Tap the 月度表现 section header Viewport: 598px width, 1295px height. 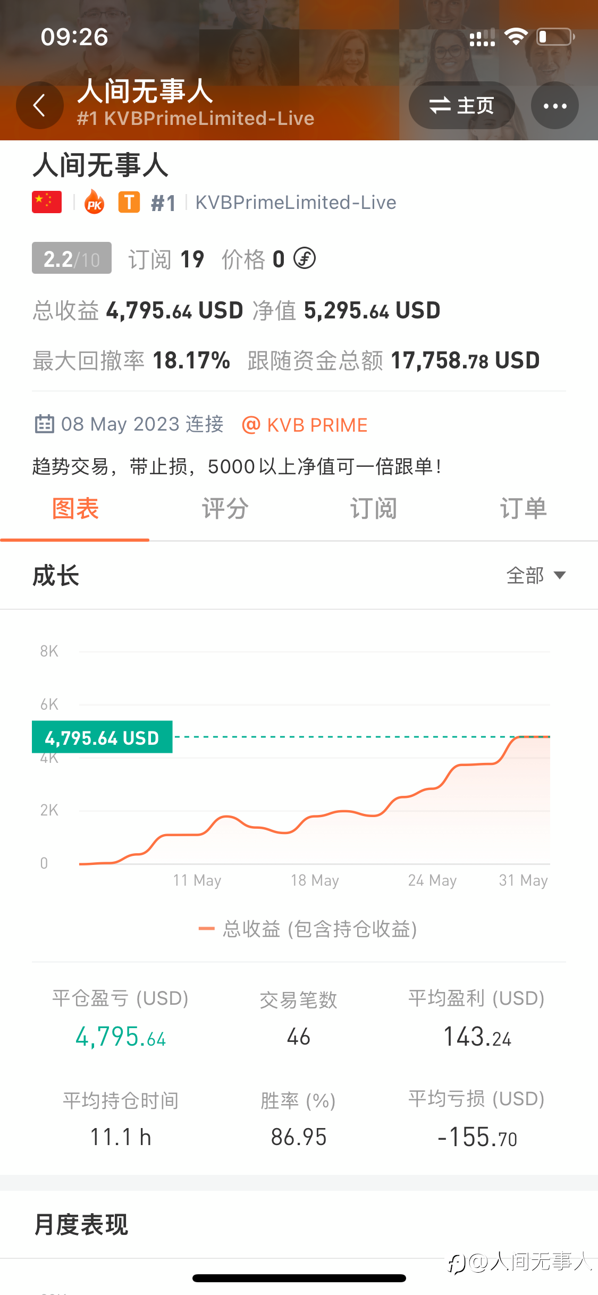click(x=81, y=1224)
